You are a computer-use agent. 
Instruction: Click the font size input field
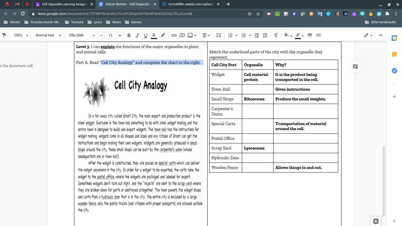[110, 35]
